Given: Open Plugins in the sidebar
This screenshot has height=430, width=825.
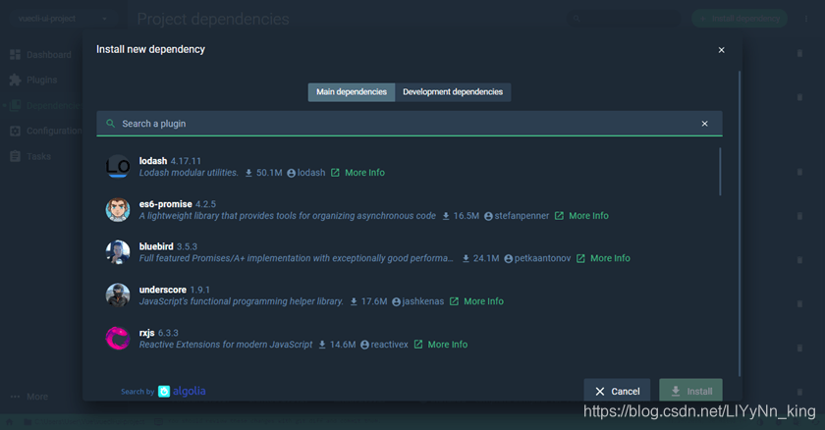Looking at the screenshot, I should [33, 80].
